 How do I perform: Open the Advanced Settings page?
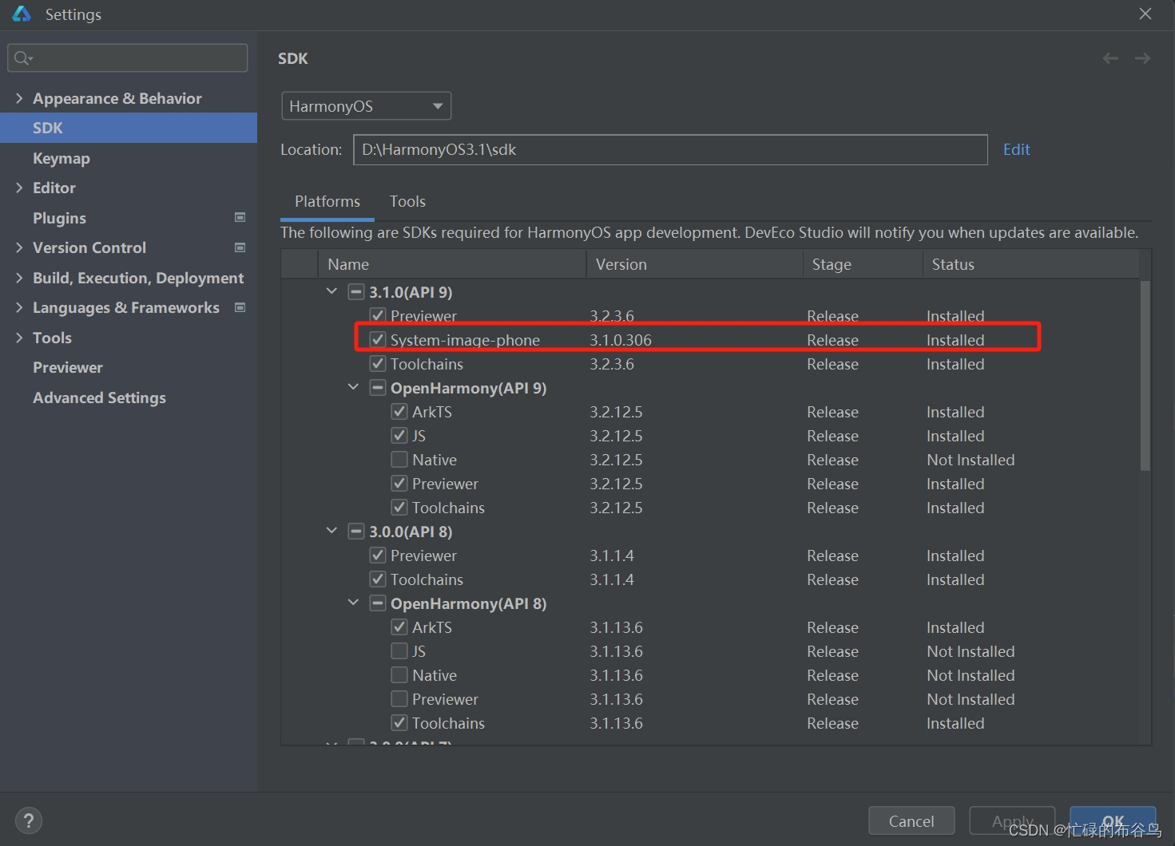pyautogui.click(x=99, y=397)
